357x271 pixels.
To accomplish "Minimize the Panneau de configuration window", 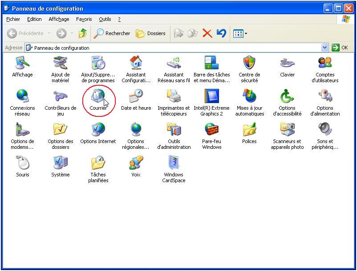I will (328, 8).
